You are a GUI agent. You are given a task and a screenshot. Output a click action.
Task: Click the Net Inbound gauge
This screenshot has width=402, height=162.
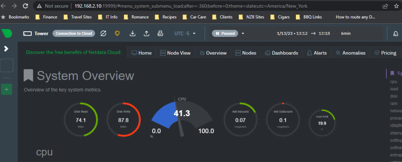240,119
